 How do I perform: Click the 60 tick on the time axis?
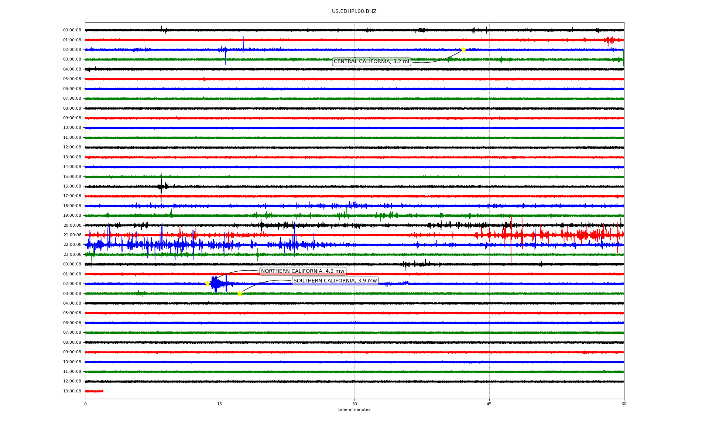click(624, 404)
